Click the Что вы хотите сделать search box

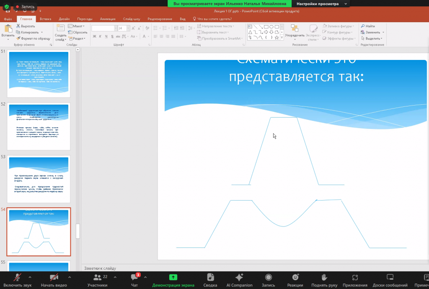[212, 19]
